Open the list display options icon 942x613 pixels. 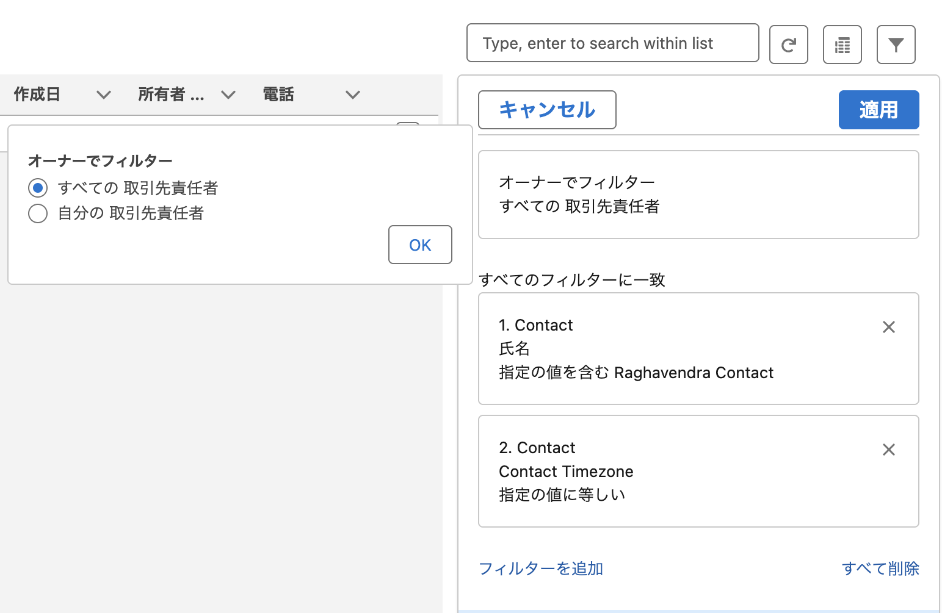842,45
